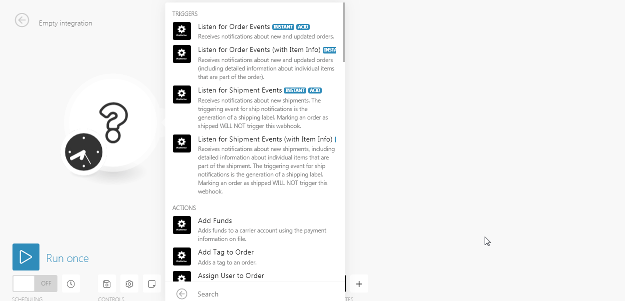Toggle the scheduling OFF switch
The image size is (625, 301).
pos(35,283)
